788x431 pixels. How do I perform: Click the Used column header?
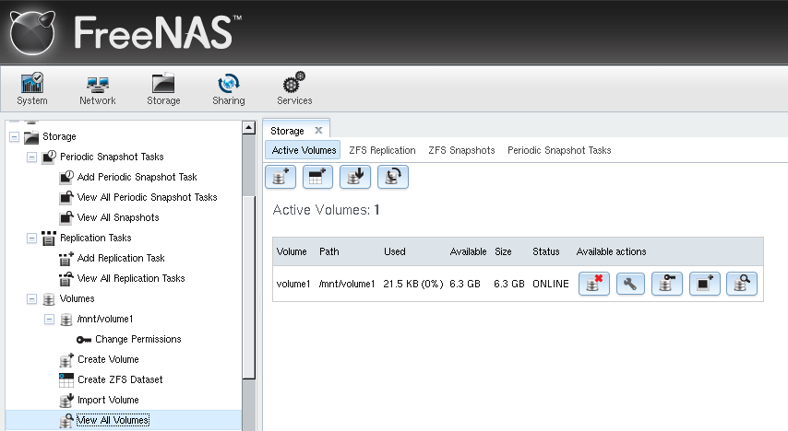395,251
